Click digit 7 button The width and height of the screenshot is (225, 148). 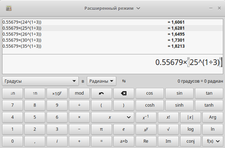[x=12, y=105]
